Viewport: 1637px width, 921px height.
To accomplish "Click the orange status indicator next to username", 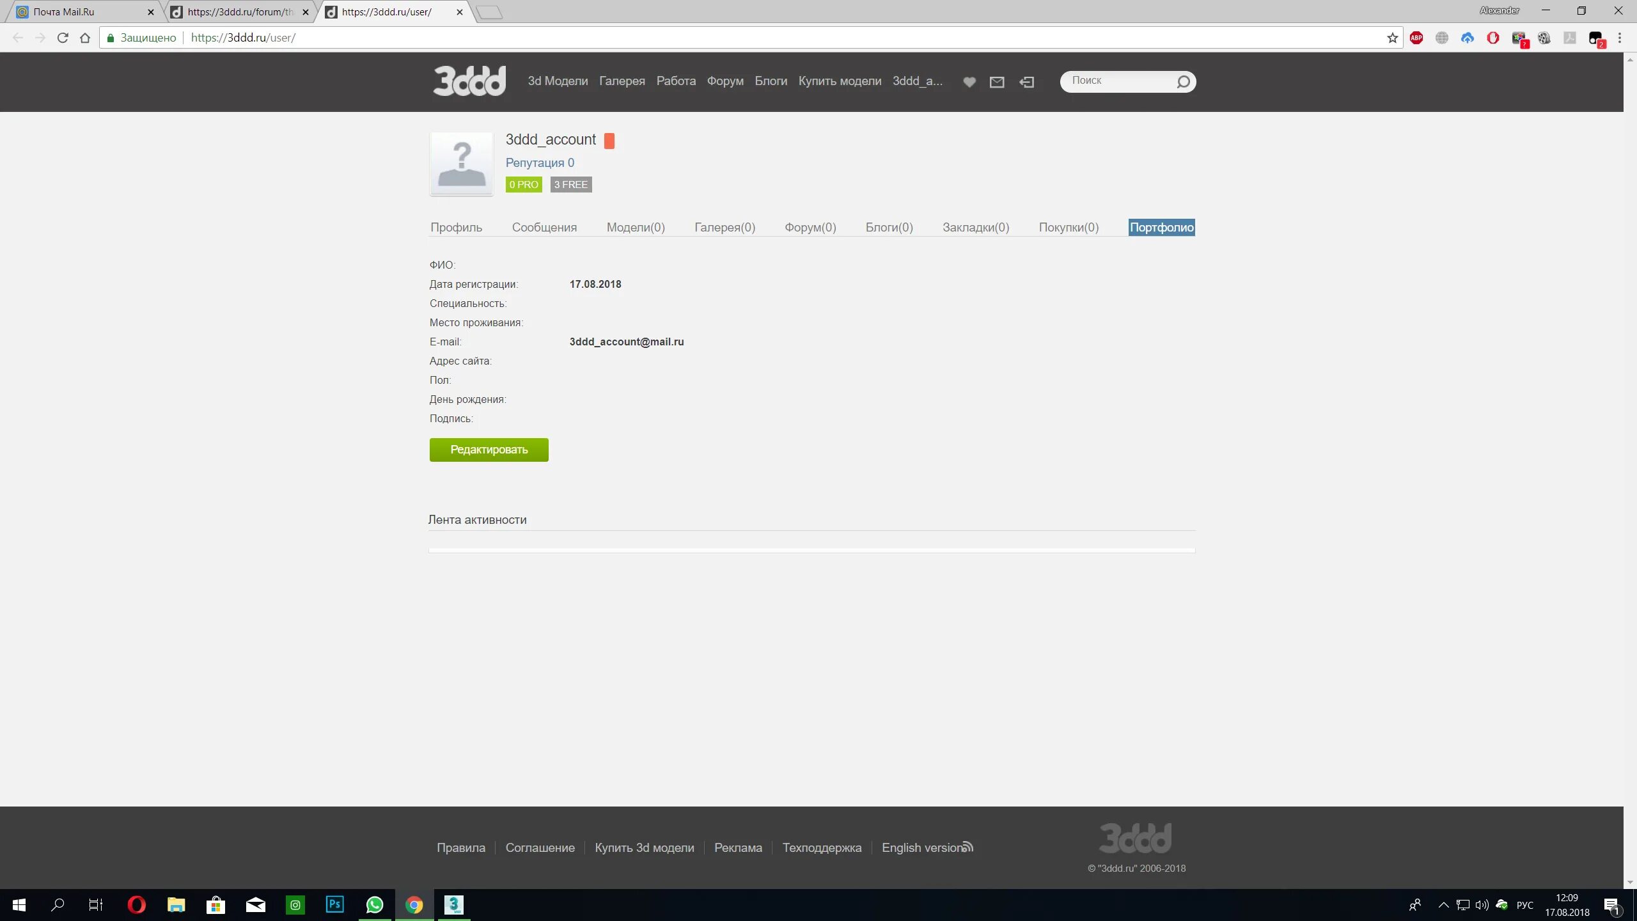I will coord(609,141).
